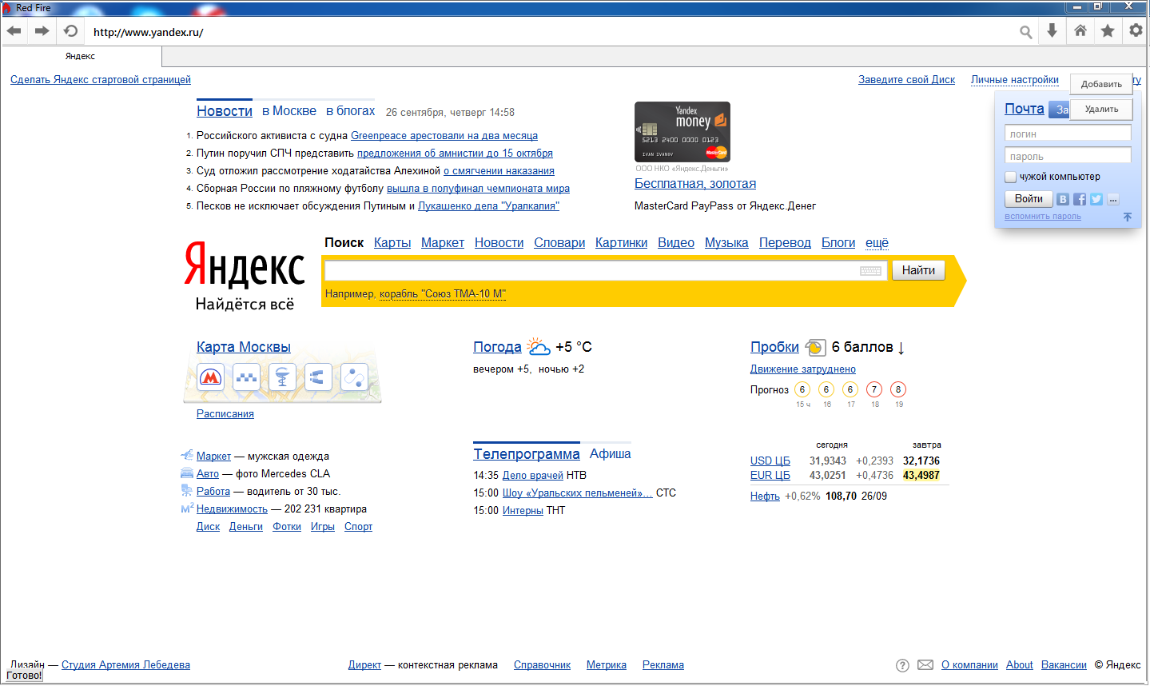The width and height of the screenshot is (1150, 686).
Task: Reload the page with the refresh icon
Action: pos(70,31)
